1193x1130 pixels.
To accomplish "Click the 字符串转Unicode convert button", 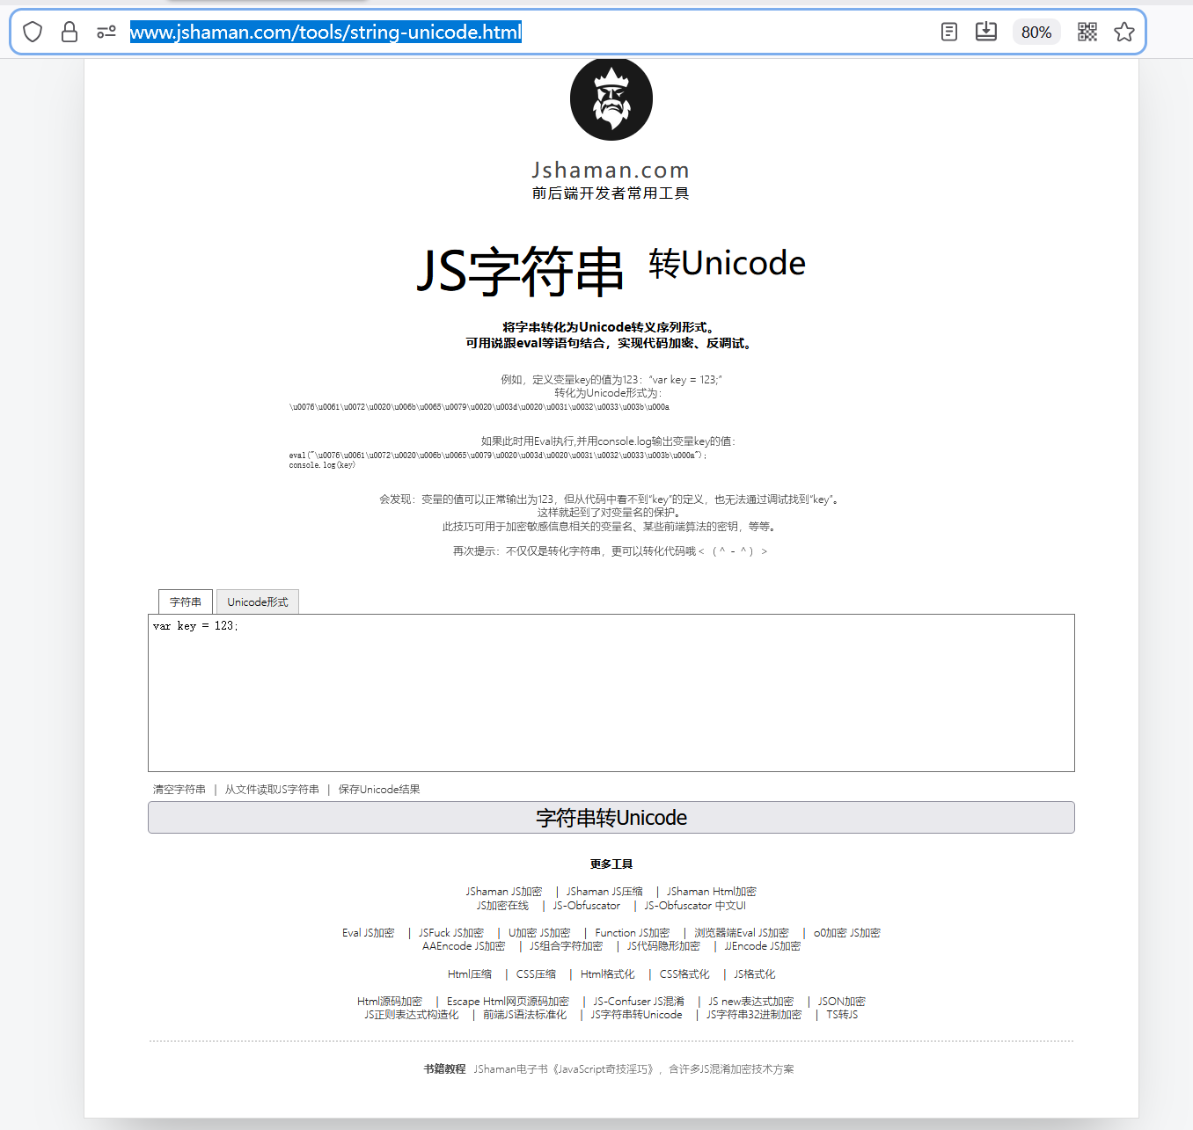I will click(611, 818).
